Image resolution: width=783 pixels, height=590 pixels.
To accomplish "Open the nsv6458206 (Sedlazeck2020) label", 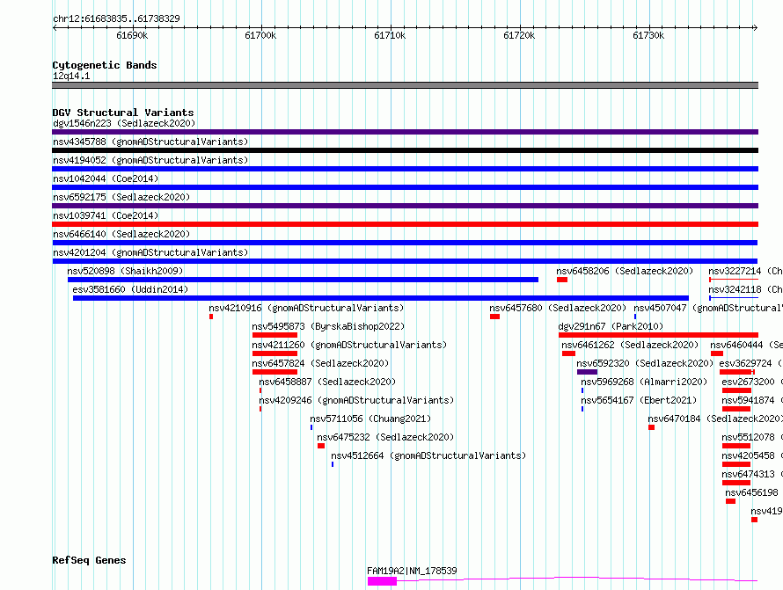I will click(625, 271).
